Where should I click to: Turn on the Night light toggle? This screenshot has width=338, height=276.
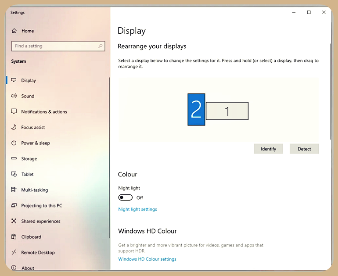point(125,197)
